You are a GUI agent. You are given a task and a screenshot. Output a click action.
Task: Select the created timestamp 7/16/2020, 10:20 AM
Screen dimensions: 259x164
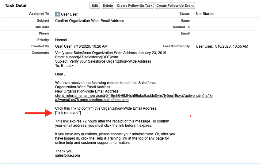[x=90, y=46]
